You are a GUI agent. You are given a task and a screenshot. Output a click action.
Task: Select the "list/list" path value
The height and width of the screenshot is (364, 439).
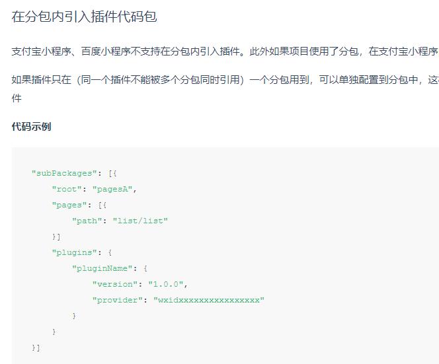pyautogui.click(x=140, y=221)
